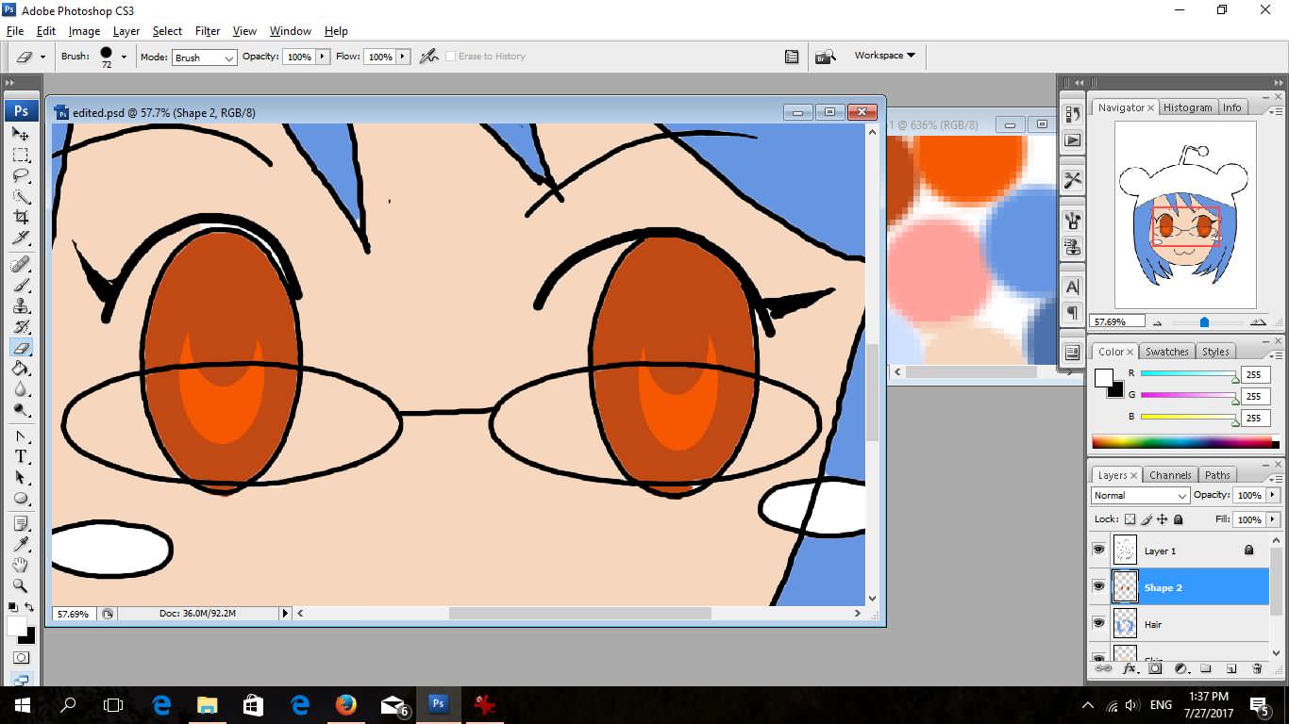Hide the Shape 2 layer visibility
Image resolution: width=1289 pixels, height=724 pixels.
1098,586
